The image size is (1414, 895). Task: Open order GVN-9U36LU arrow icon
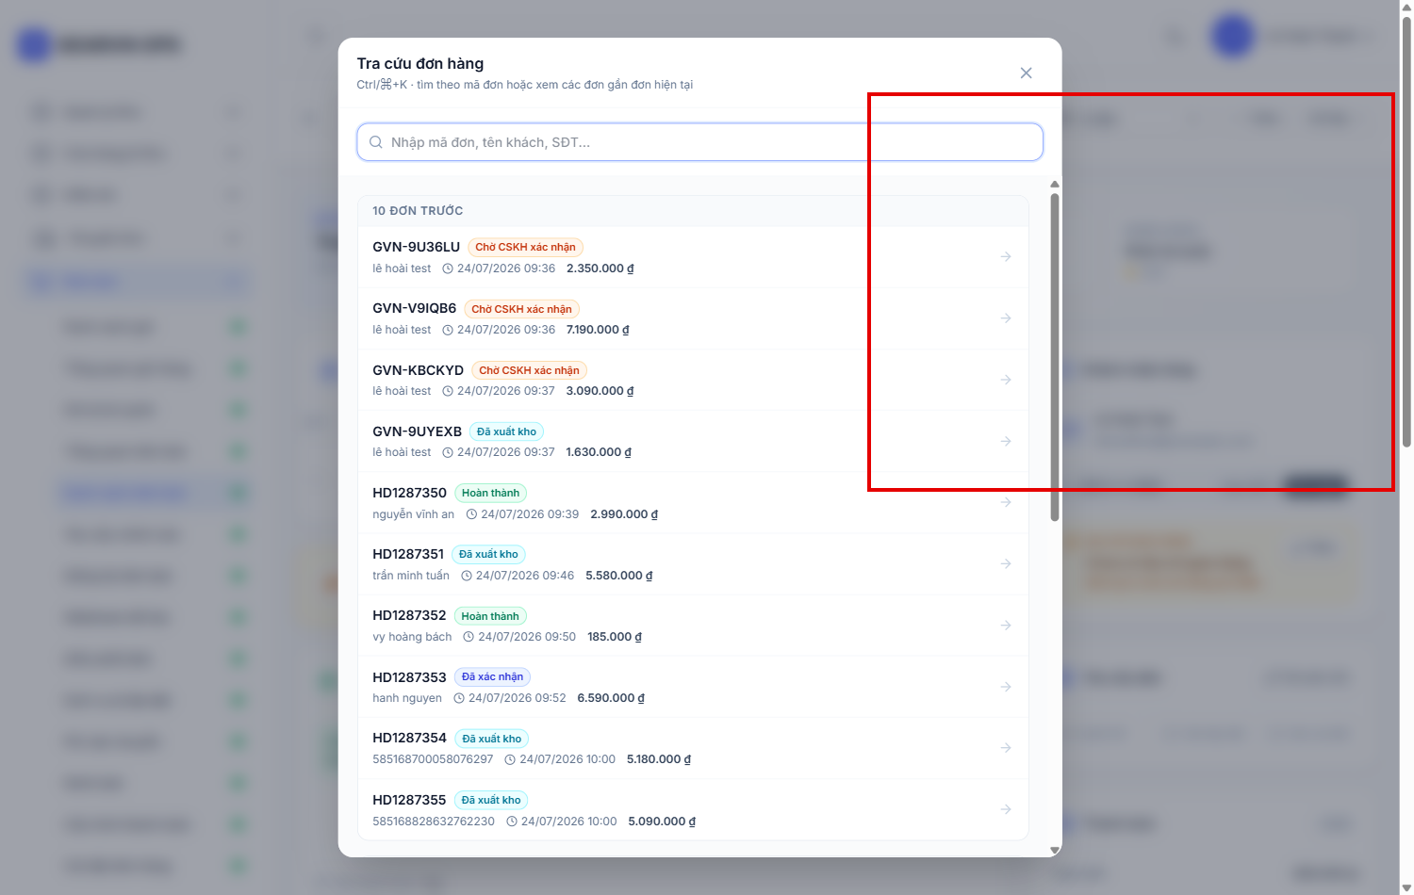[1006, 256]
